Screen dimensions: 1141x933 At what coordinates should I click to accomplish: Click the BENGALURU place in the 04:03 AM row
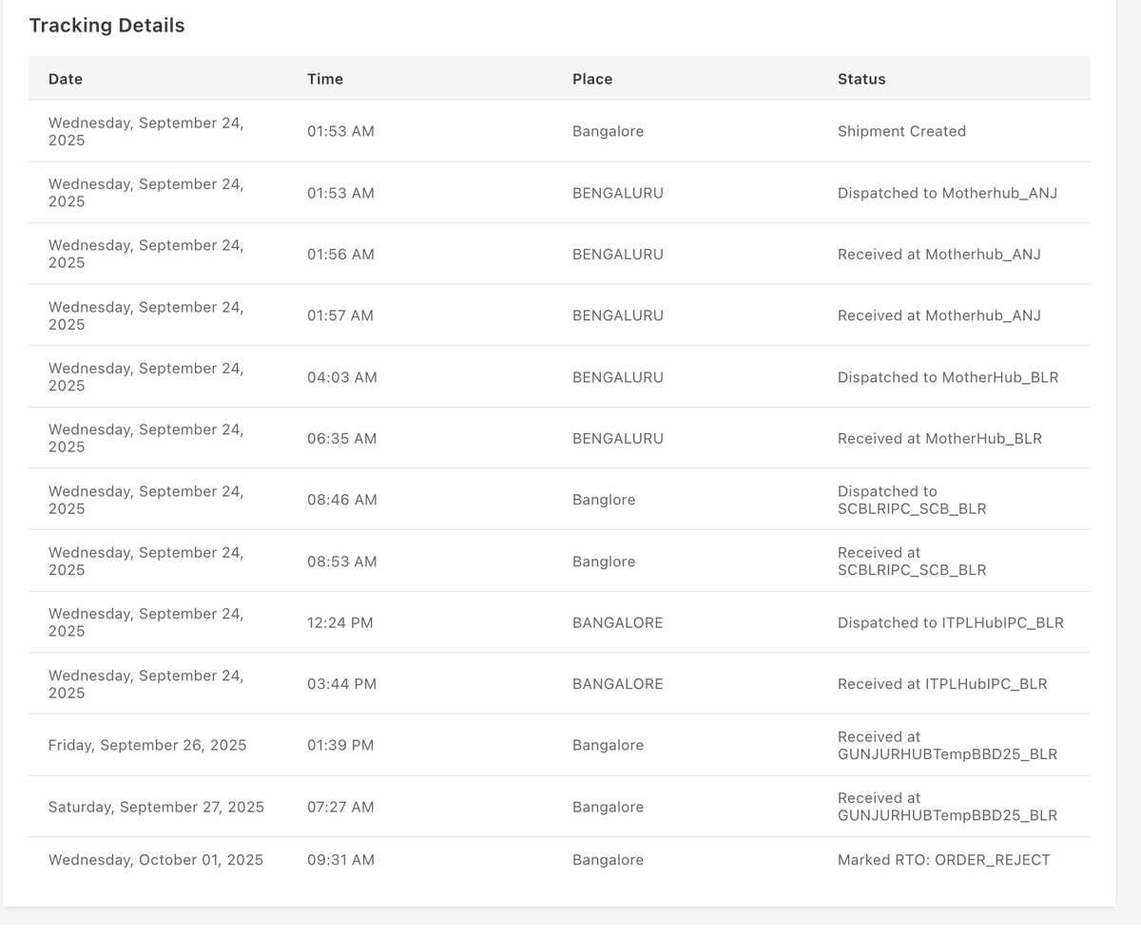pyautogui.click(x=618, y=377)
